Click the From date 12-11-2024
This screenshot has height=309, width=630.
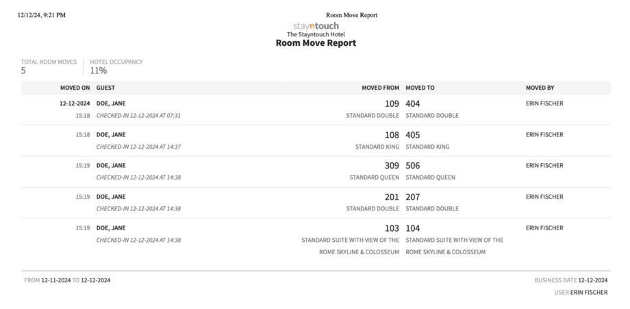(56, 280)
